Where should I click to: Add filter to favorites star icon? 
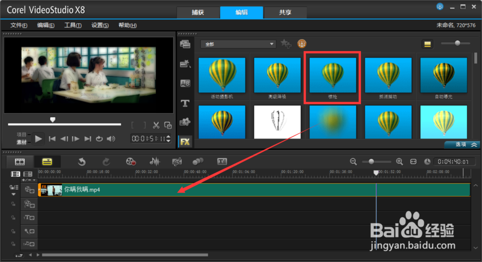click(x=286, y=44)
